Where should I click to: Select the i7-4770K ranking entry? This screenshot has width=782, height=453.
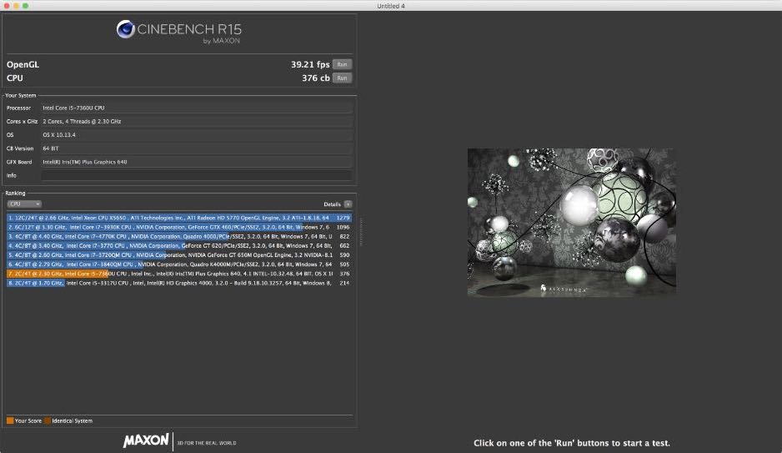(178, 236)
